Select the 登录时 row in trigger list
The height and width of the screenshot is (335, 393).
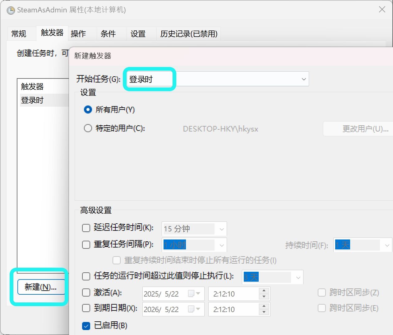coord(44,100)
